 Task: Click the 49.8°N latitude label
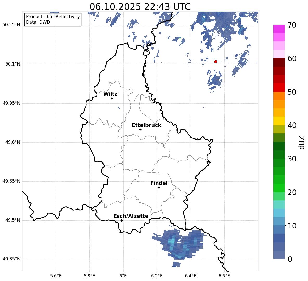(13, 142)
